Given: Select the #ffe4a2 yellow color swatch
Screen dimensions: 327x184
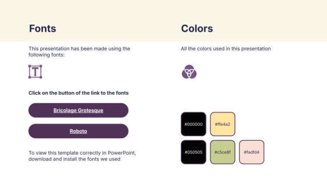Looking at the screenshot, I should [222, 124].
